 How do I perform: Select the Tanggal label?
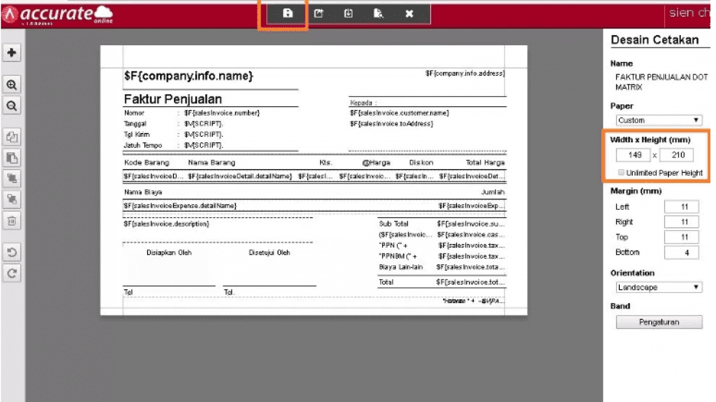click(x=135, y=123)
